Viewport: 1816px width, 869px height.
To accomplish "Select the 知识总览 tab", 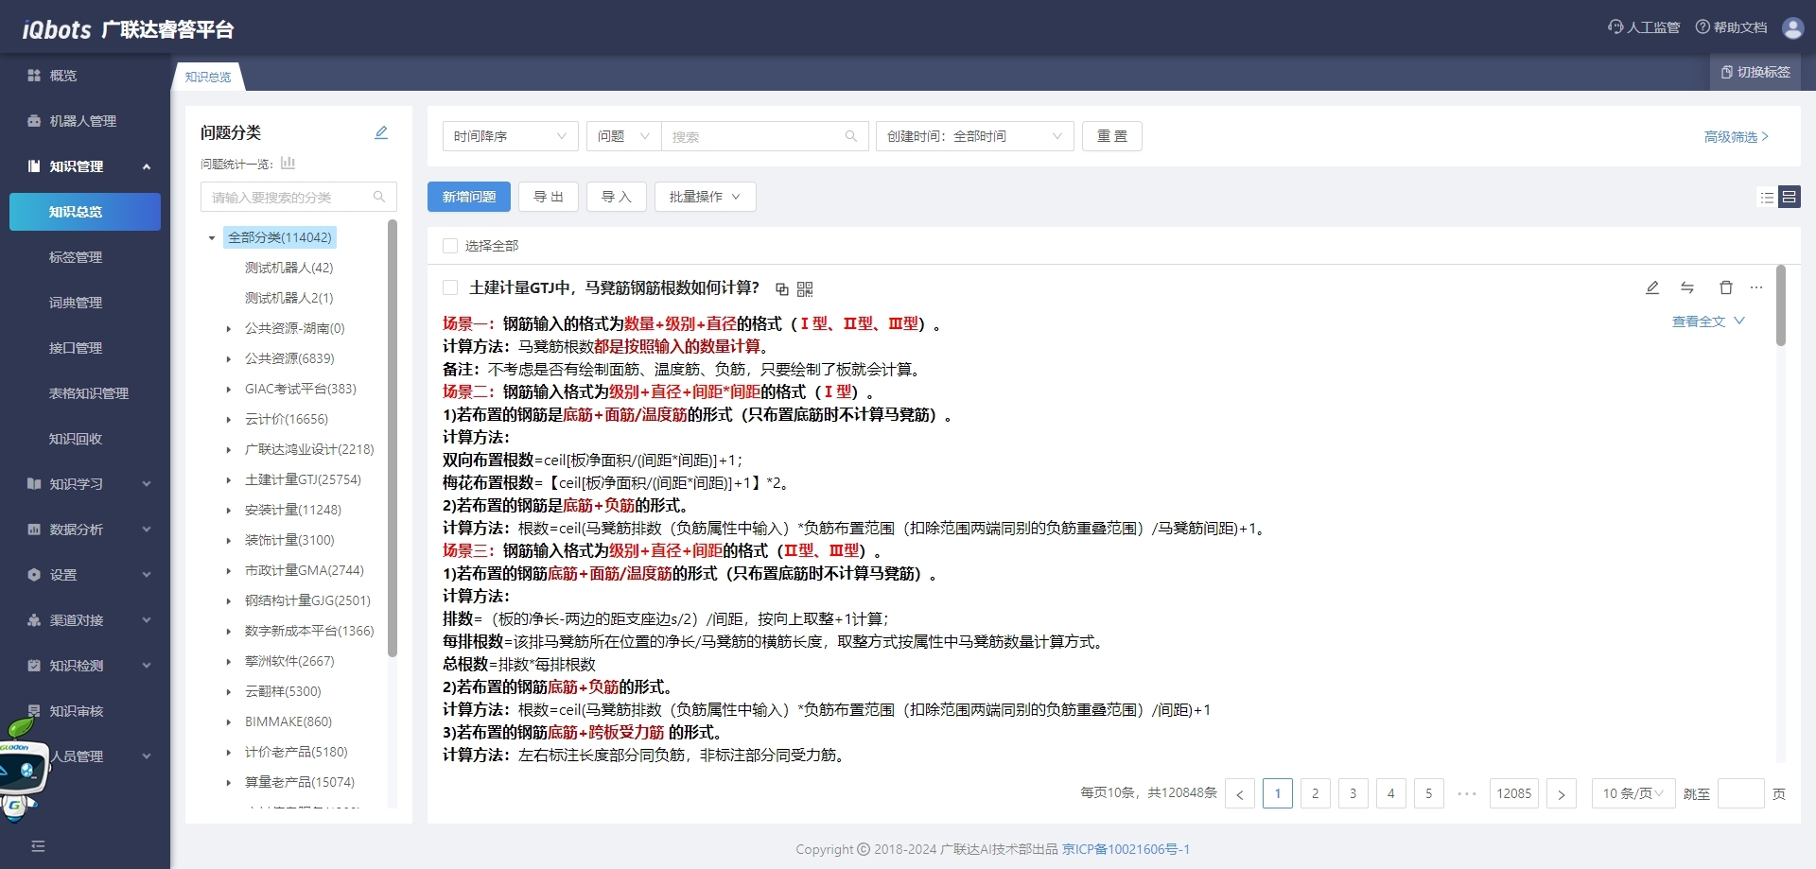I will [x=208, y=77].
